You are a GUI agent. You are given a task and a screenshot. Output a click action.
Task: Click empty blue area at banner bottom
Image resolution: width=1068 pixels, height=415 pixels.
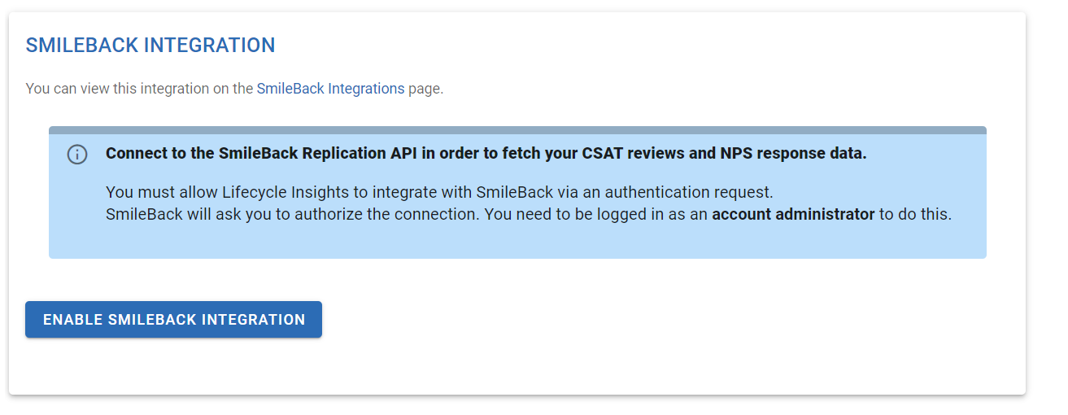[x=517, y=242]
